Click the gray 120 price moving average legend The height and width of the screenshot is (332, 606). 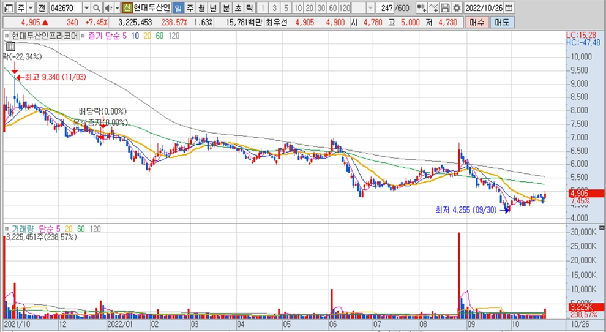[174, 36]
